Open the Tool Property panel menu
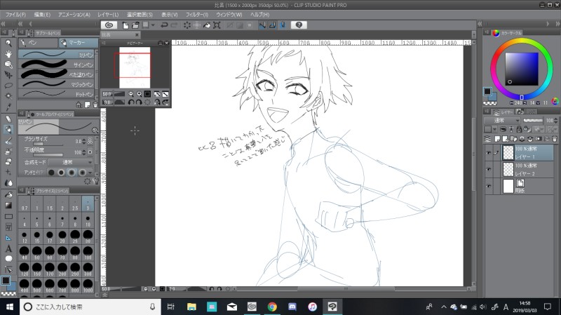 click(22, 114)
